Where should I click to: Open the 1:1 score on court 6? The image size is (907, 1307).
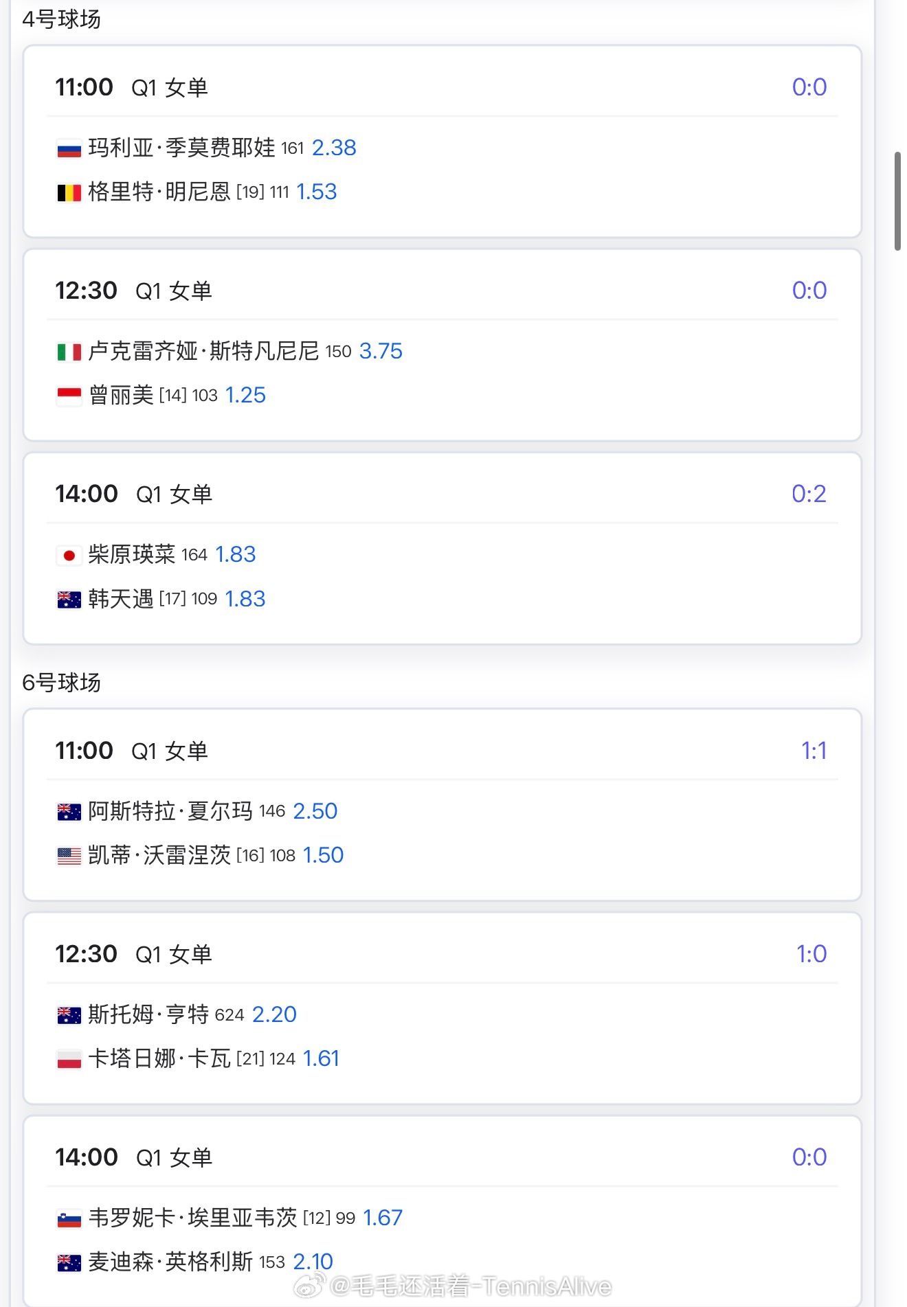[x=814, y=751]
